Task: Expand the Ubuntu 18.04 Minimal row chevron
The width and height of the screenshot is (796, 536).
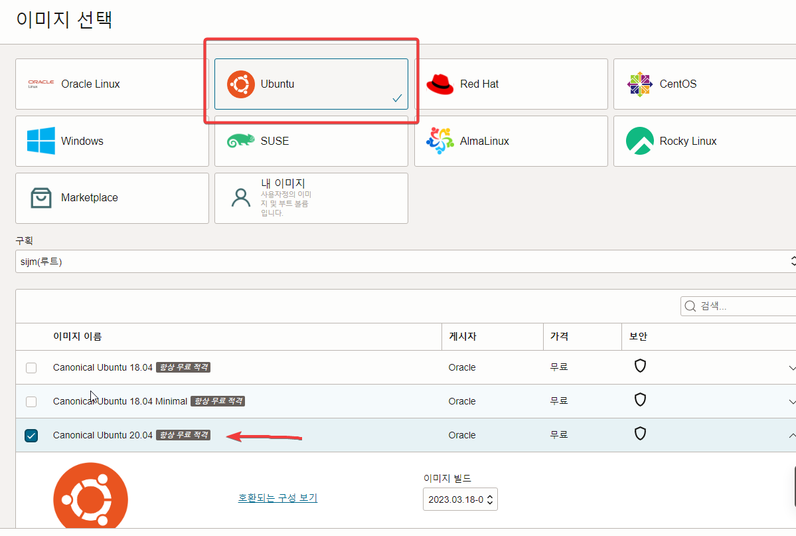Action: click(792, 401)
